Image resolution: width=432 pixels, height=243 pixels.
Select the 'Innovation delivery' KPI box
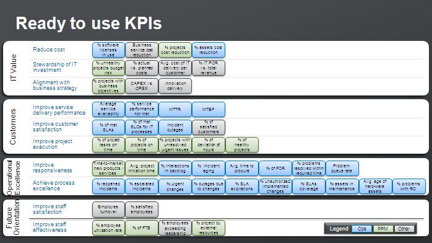pos(175,86)
